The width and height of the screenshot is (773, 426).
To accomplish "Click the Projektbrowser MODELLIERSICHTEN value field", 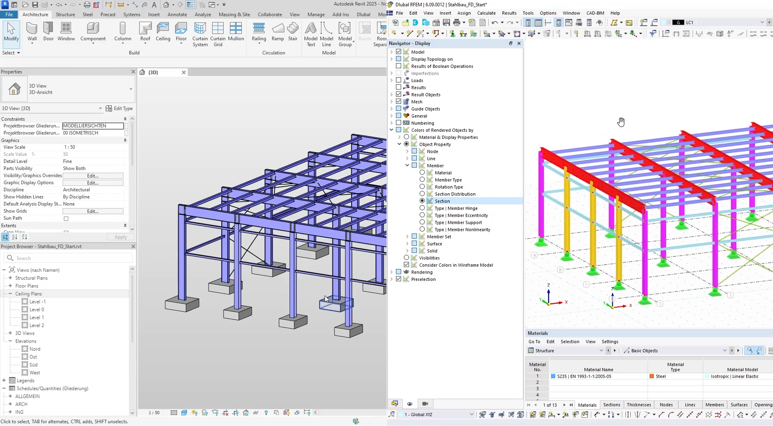I will point(93,125).
